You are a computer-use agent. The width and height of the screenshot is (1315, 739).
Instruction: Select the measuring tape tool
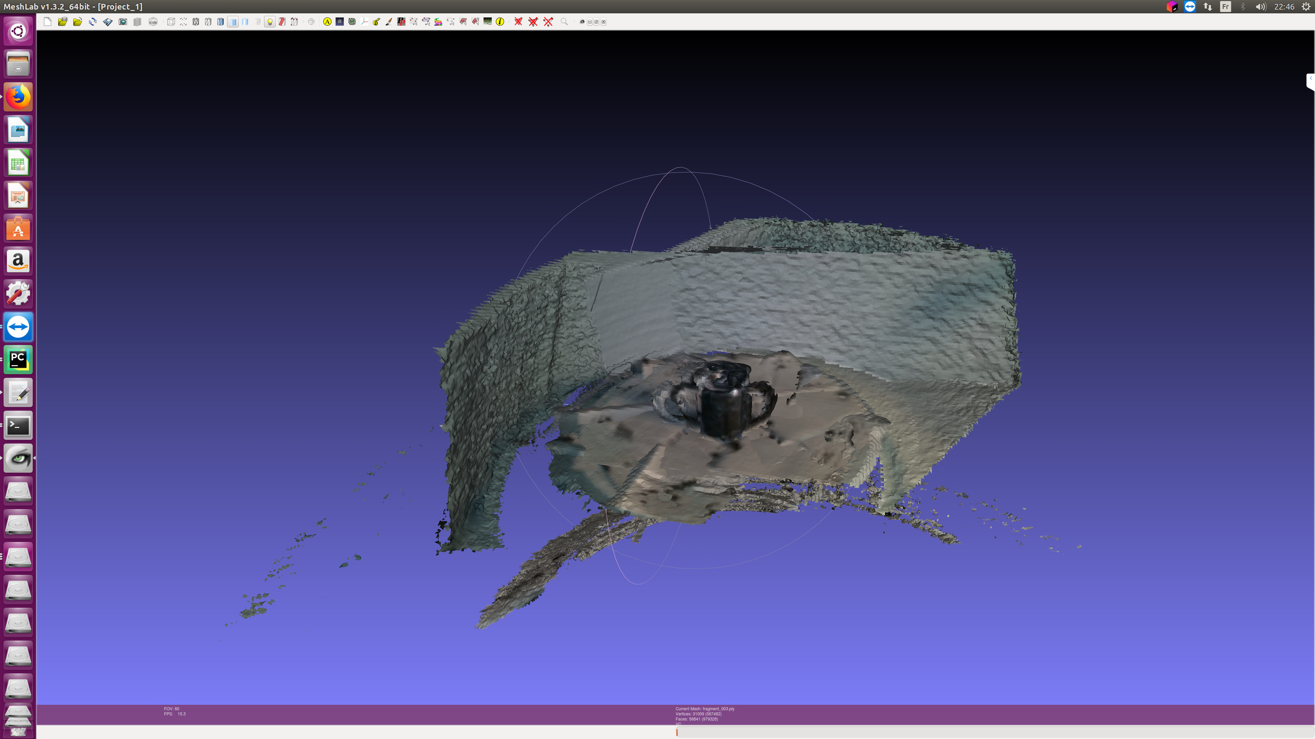pyautogui.click(x=377, y=22)
